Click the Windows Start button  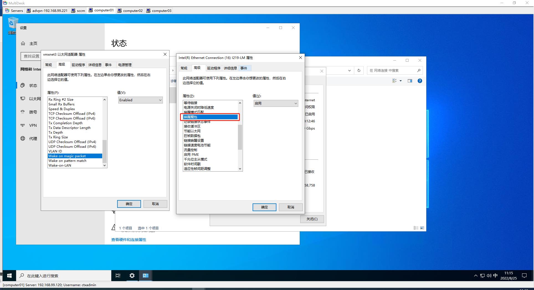tap(9, 276)
